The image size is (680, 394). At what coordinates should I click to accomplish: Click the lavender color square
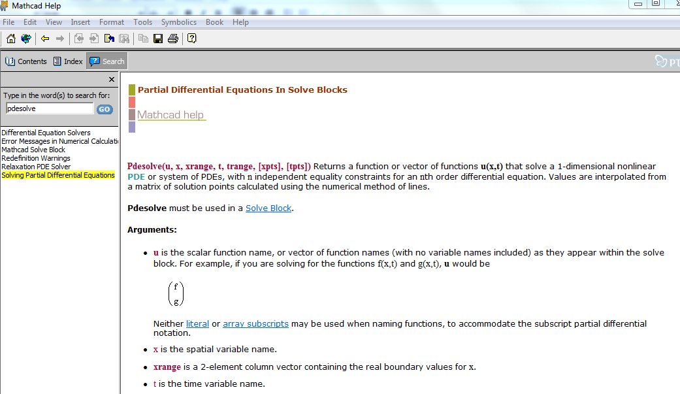[132, 127]
